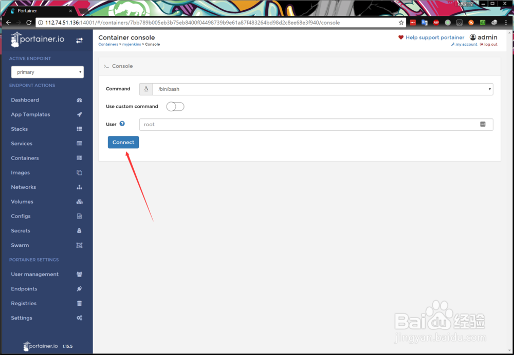Enable the Use custom command switch

tap(175, 106)
